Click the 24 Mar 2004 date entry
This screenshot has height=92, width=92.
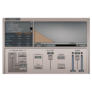point(12,27)
